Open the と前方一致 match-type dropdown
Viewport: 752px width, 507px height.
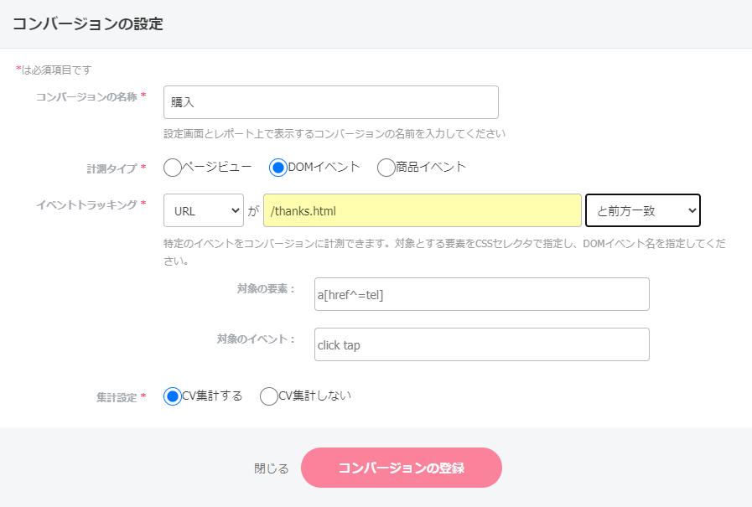[643, 210]
